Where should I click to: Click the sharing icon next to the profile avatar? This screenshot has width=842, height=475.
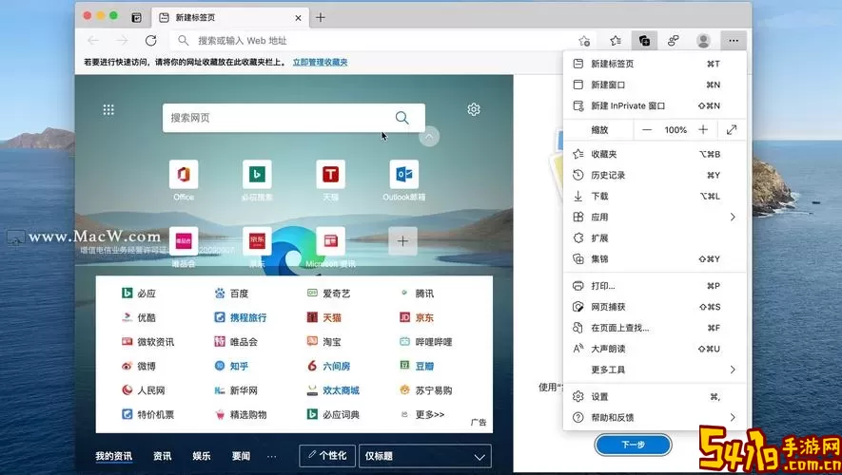tap(674, 41)
